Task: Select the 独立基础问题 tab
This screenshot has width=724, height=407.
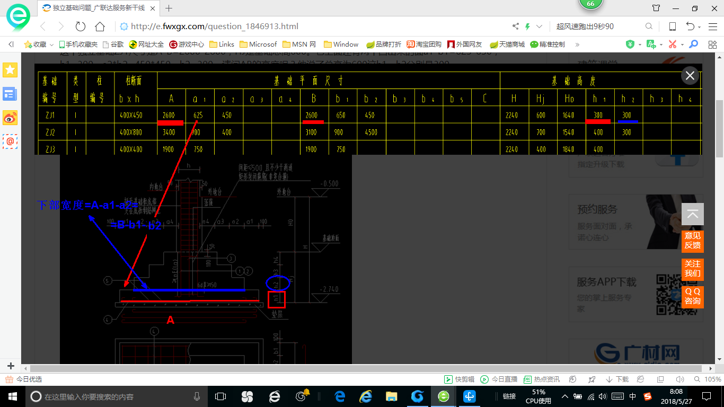Action: pos(99,8)
